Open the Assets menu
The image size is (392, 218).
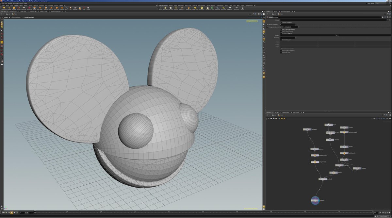[22, 3]
